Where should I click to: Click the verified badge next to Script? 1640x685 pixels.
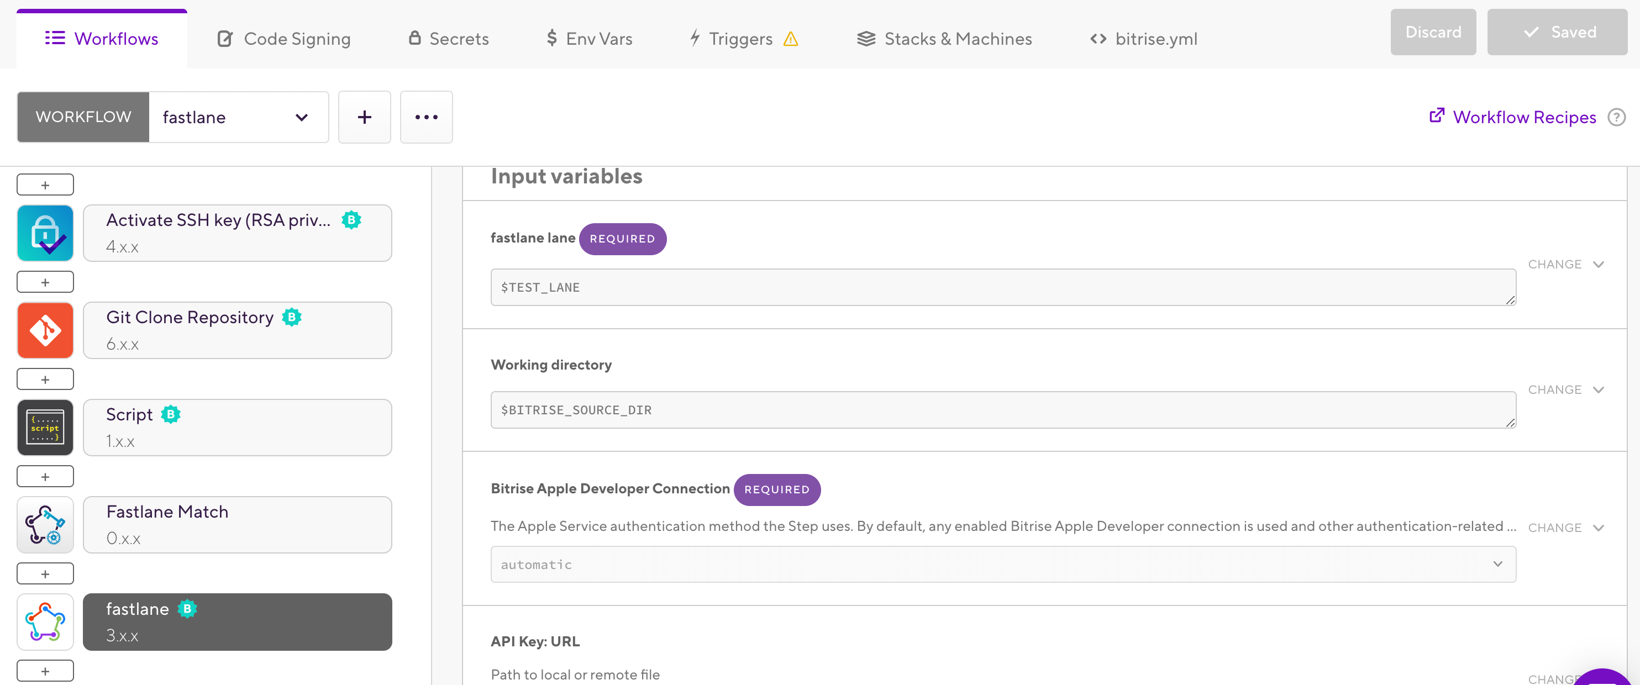pyautogui.click(x=171, y=414)
